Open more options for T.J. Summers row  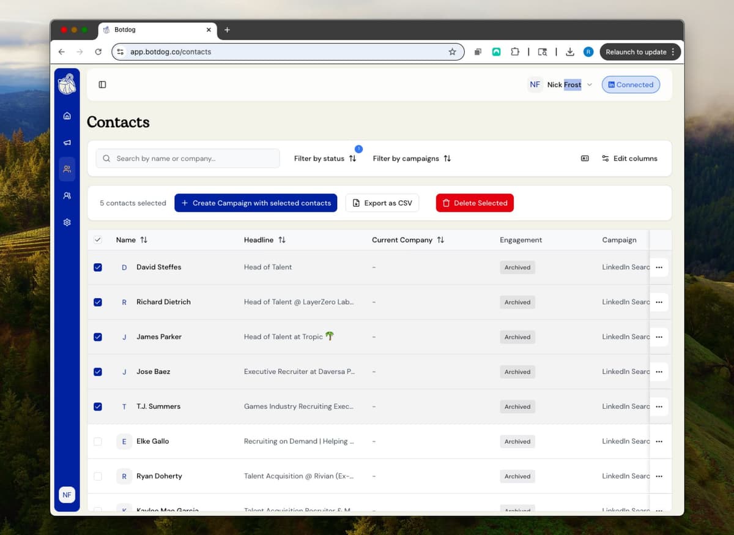pyautogui.click(x=659, y=406)
